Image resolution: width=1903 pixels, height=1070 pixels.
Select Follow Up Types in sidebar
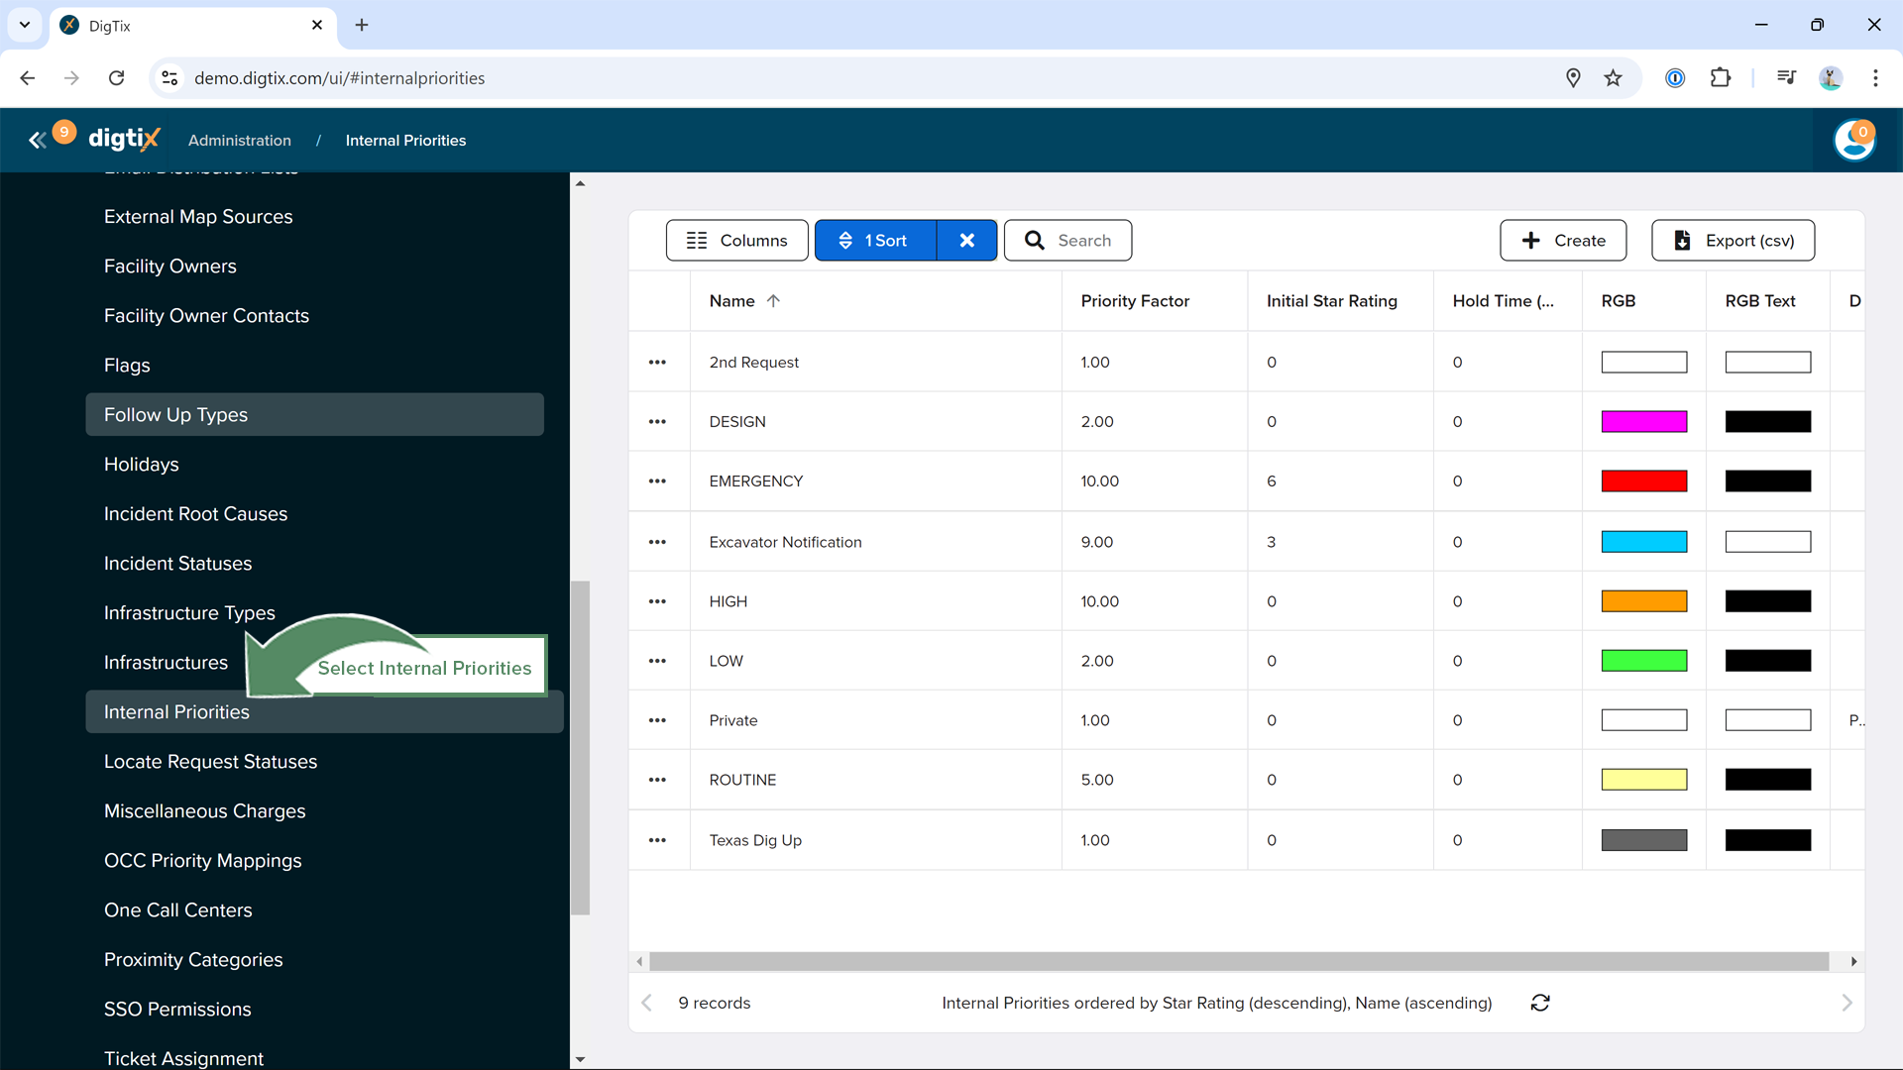(x=176, y=415)
